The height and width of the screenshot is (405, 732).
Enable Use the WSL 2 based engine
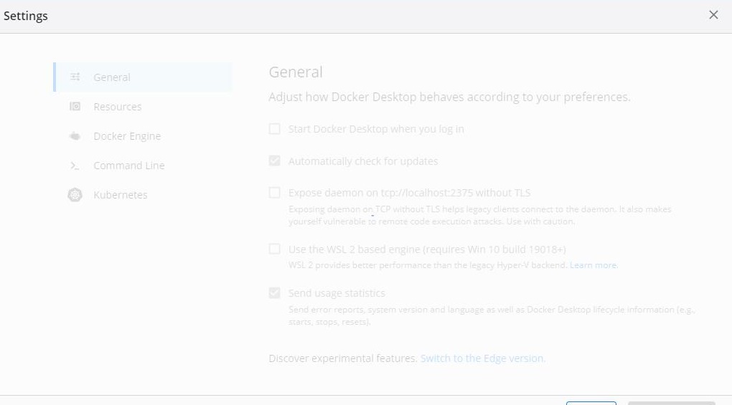(274, 249)
